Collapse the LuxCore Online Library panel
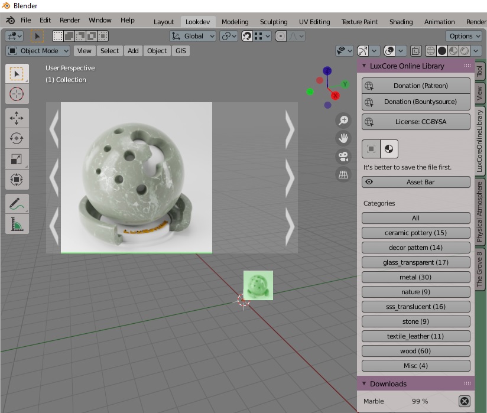The image size is (487, 413). tap(364, 66)
